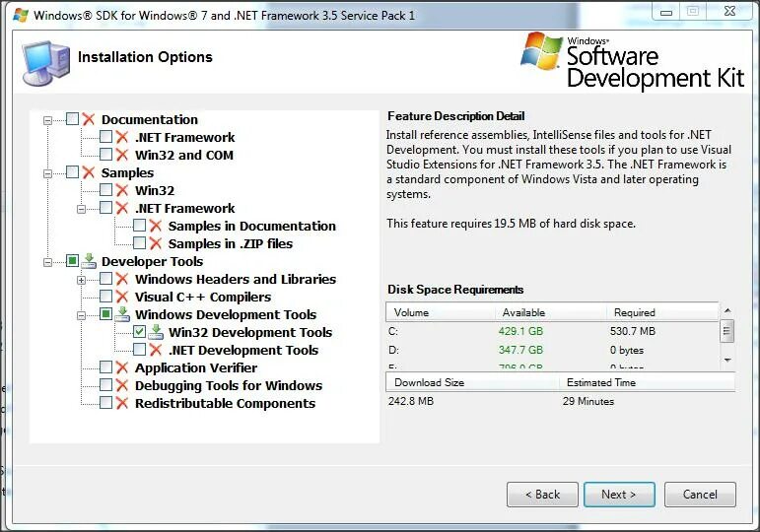
Task: Click the Volume column header
Action: (440, 312)
